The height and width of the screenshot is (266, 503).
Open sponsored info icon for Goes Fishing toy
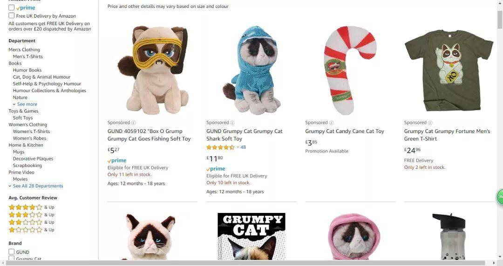point(134,123)
